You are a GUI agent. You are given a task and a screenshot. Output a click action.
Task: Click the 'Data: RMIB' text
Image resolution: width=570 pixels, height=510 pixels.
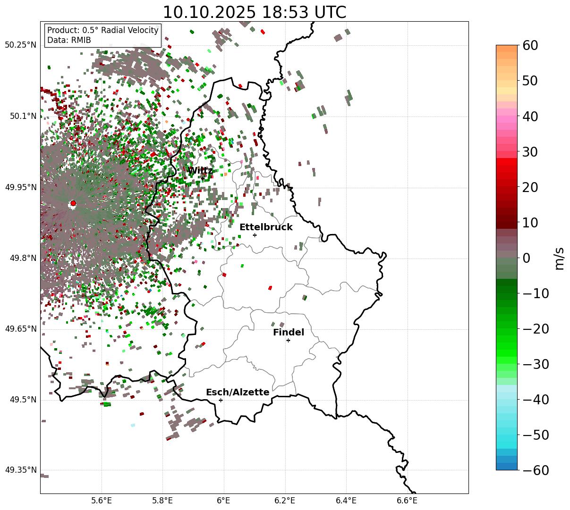[69, 40]
